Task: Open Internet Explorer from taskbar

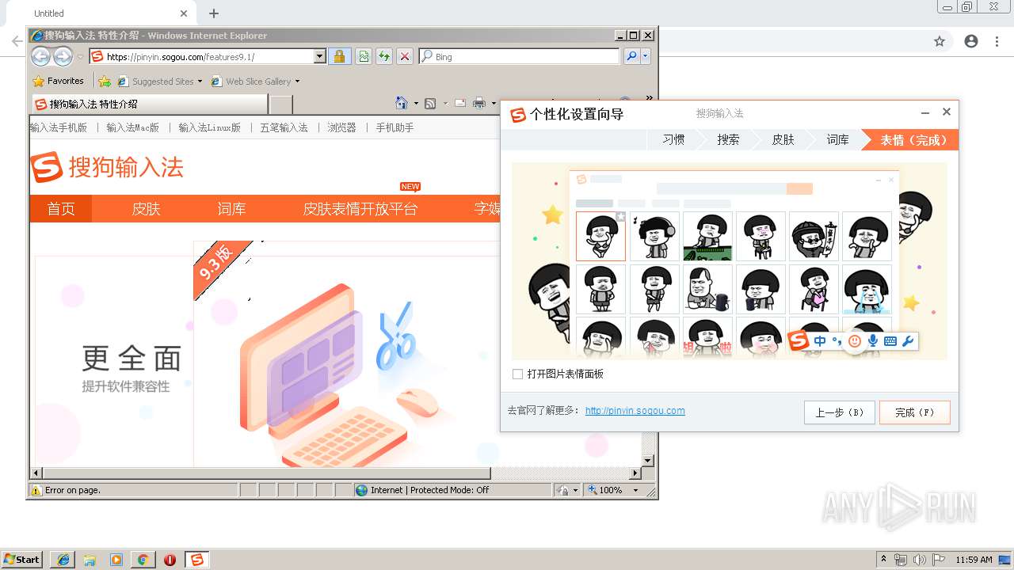Action: 63,560
